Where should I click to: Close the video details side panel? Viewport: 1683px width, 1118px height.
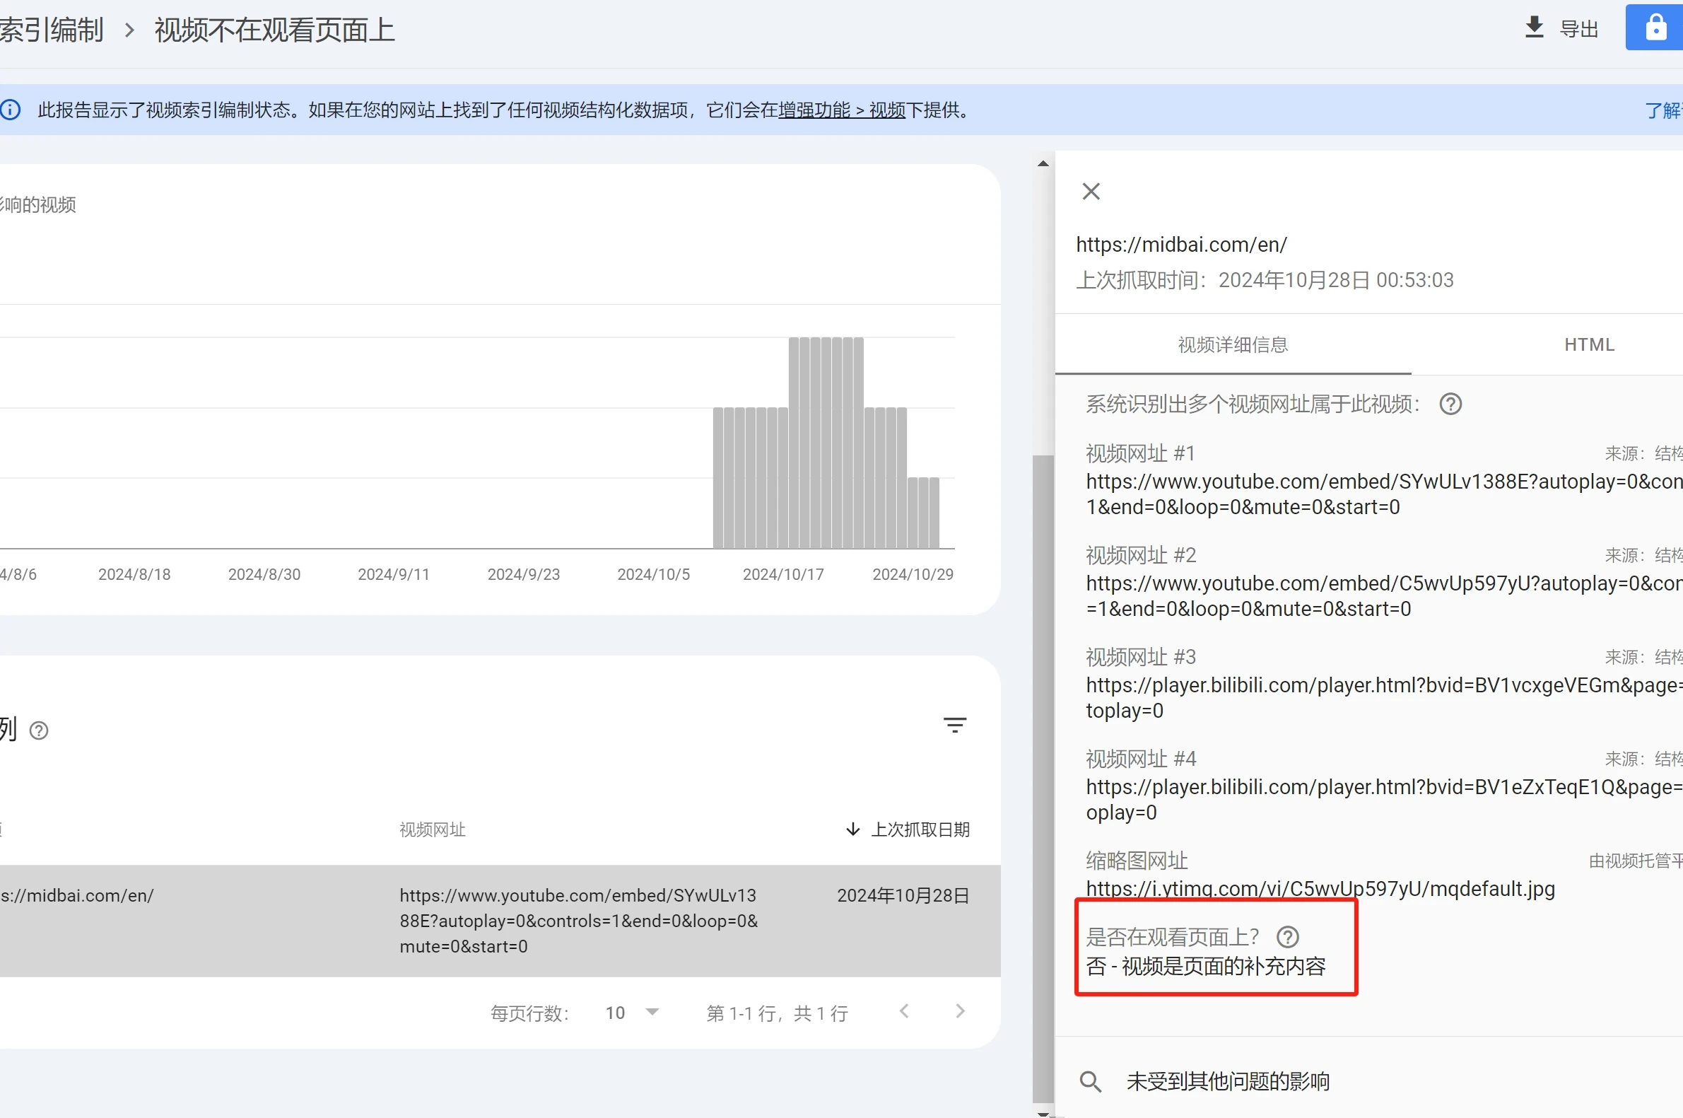pos(1091,191)
